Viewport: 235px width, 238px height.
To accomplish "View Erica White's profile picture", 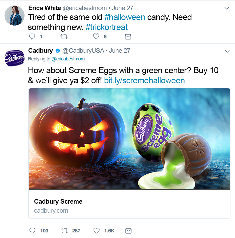I will point(15,15).
